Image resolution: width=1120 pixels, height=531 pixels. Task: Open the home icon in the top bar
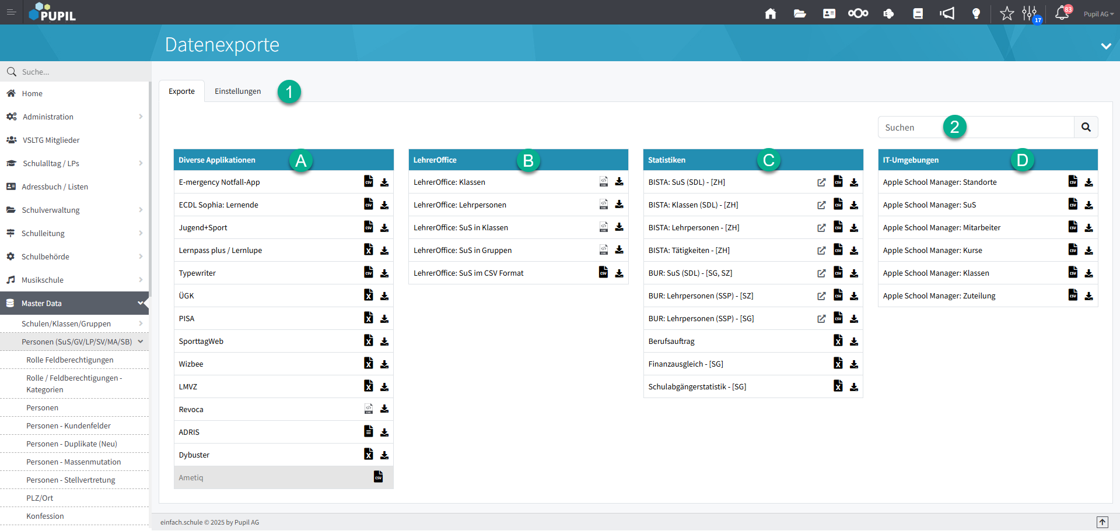tap(771, 13)
